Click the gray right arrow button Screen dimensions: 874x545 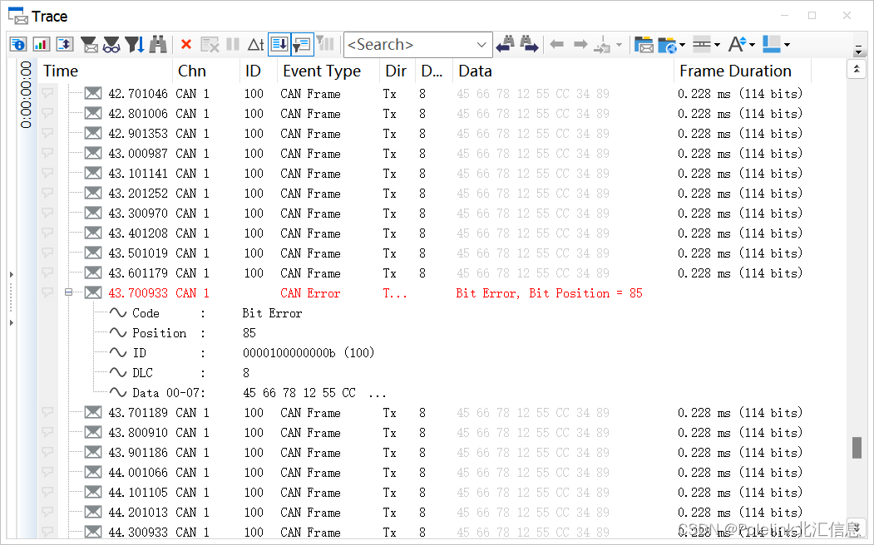580,45
